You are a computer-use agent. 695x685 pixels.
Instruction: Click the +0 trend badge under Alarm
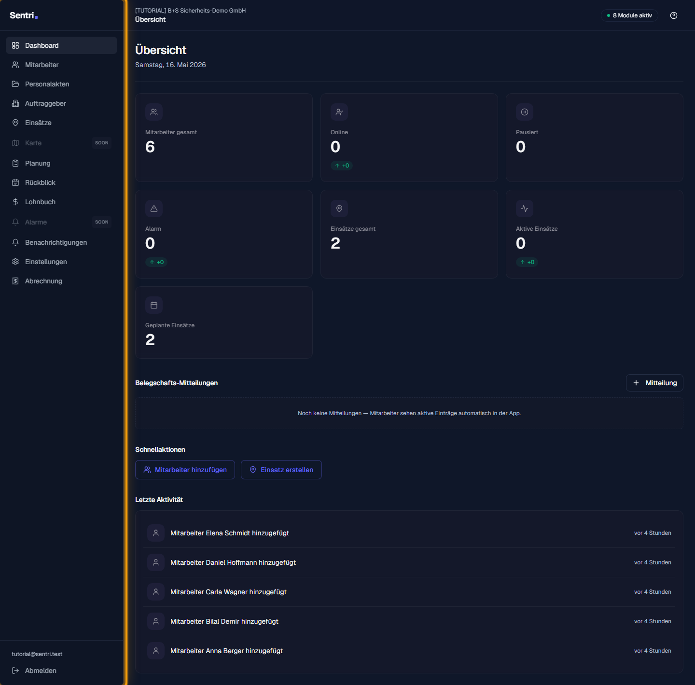[156, 262]
